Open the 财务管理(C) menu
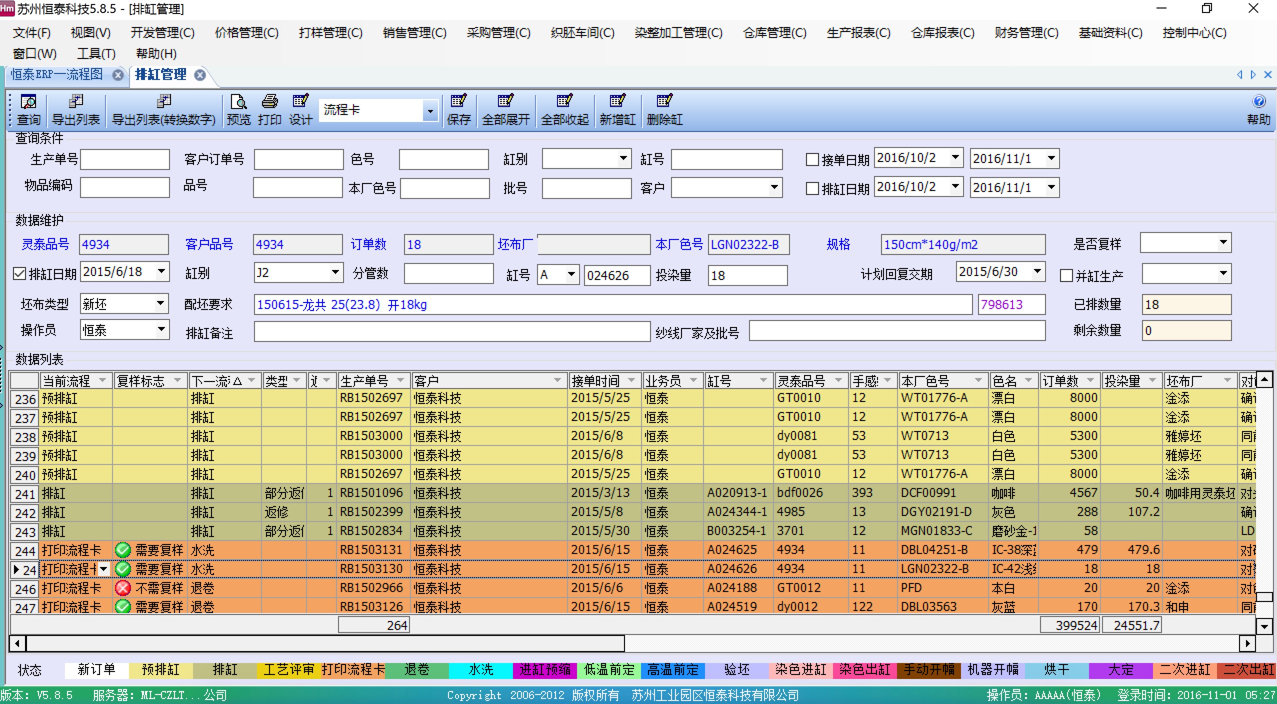The image size is (1277, 704). pos(1026,32)
